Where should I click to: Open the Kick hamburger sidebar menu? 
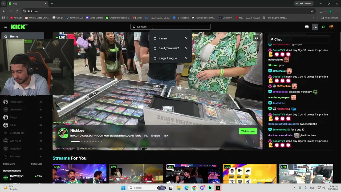[6, 27]
